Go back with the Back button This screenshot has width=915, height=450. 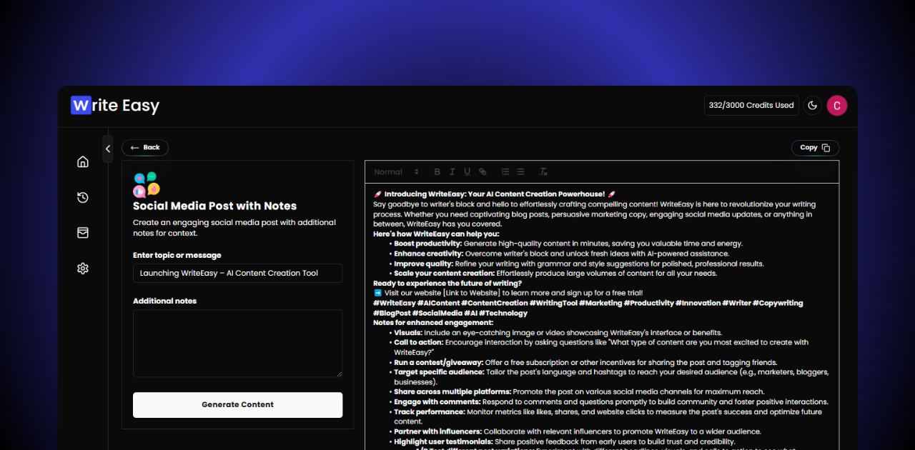pos(145,148)
